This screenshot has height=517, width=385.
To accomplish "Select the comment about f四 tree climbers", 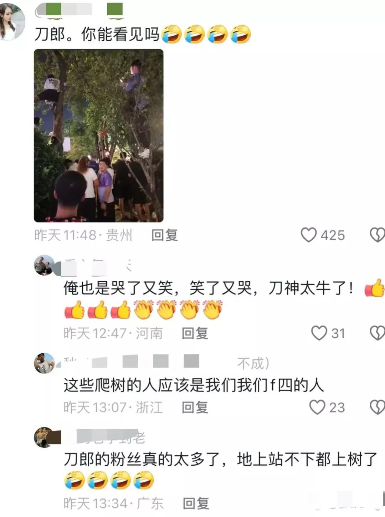I will point(194,385).
